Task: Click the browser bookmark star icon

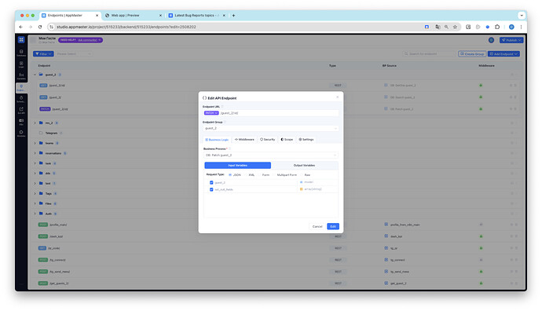Action: coord(455,27)
